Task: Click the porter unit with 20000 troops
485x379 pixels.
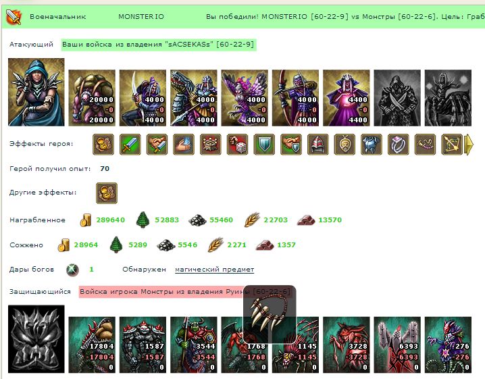Action: tap(92, 98)
